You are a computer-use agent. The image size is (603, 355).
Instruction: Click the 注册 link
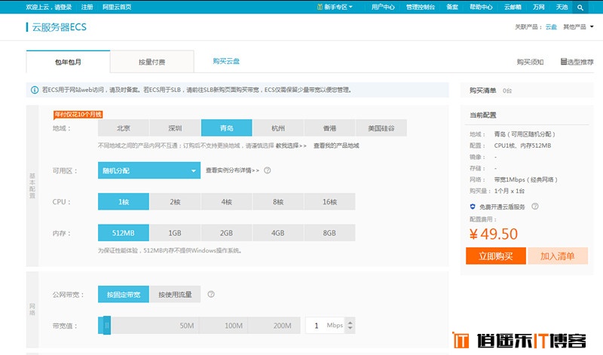click(87, 7)
